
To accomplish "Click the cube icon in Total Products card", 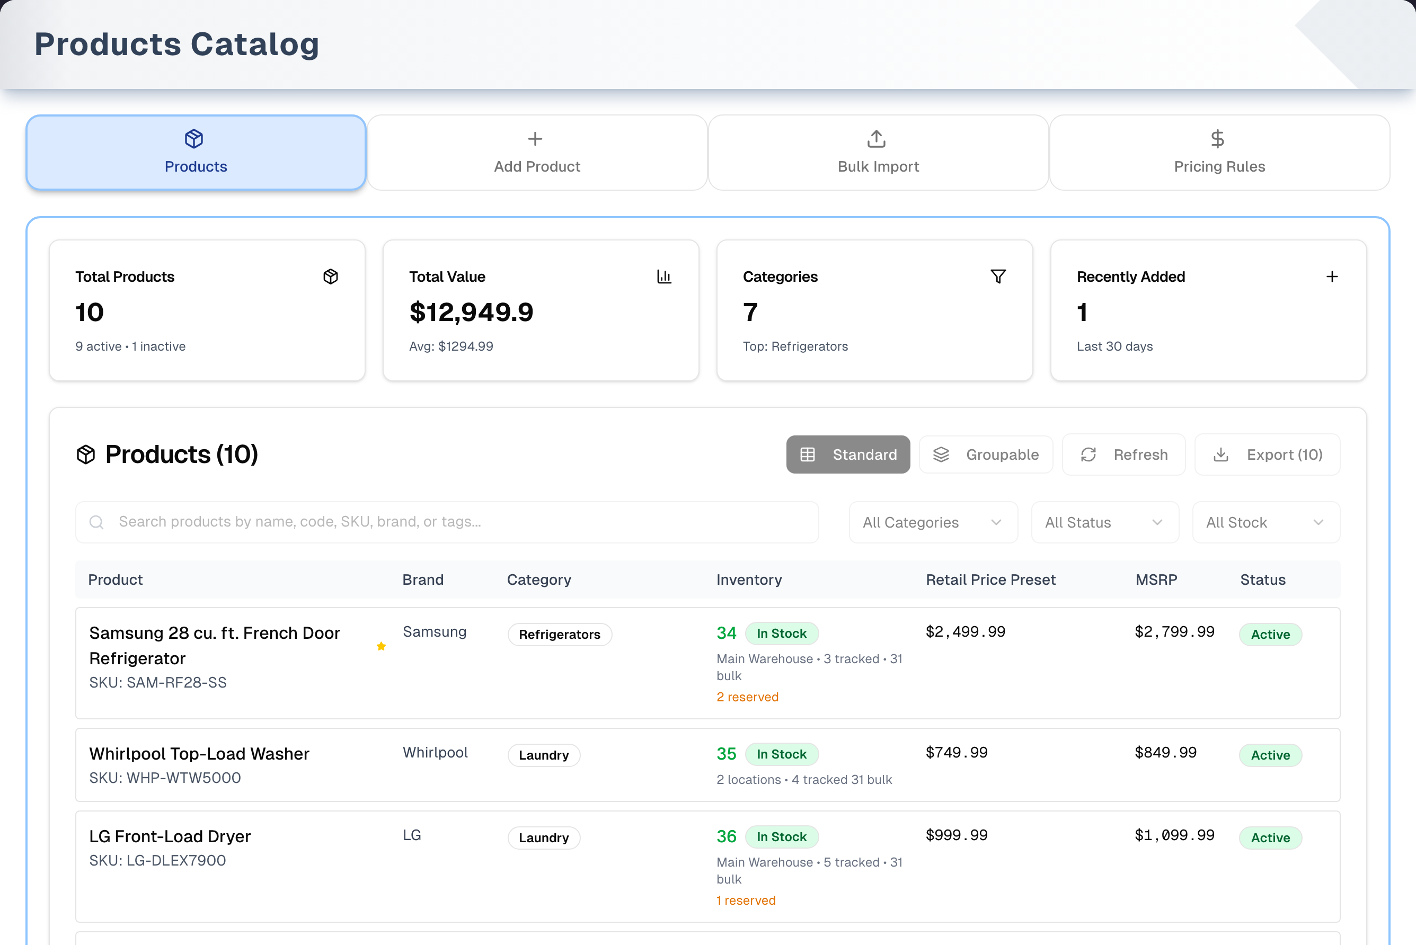I will pos(330,277).
